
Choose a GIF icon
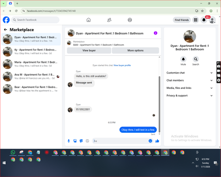tap(88, 141)
